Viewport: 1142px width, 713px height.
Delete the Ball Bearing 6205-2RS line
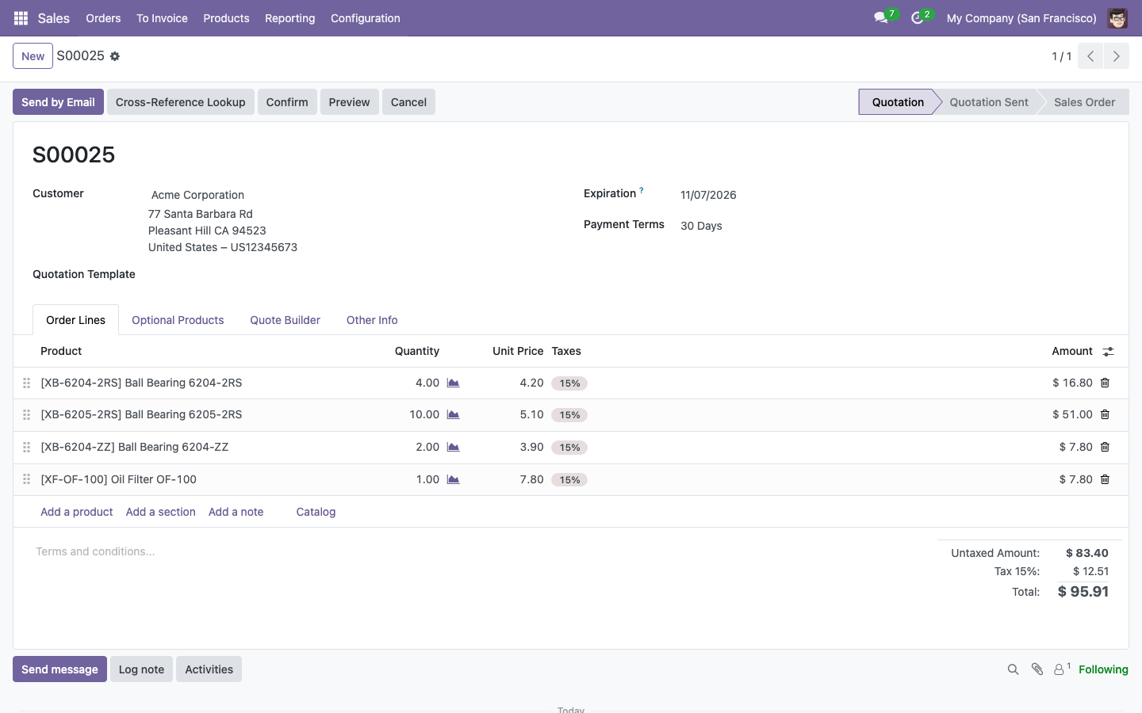click(1105, 414)
